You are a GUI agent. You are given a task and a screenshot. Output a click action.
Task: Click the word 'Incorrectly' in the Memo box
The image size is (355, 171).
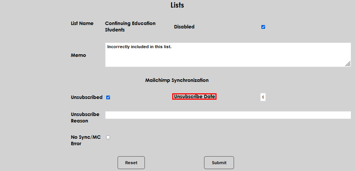click(x=119, y=47)
